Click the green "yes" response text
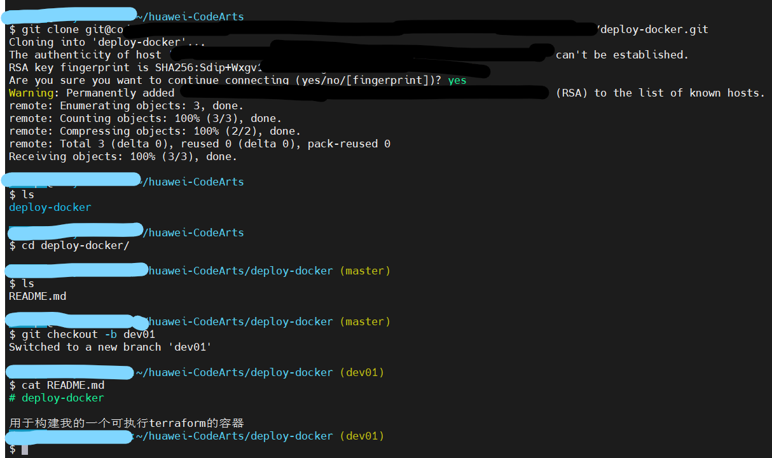Screen dimensions: 772x458 click(457, 80)
